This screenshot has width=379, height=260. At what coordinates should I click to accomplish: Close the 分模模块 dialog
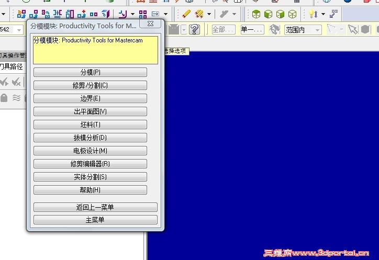tap(150, 24)
